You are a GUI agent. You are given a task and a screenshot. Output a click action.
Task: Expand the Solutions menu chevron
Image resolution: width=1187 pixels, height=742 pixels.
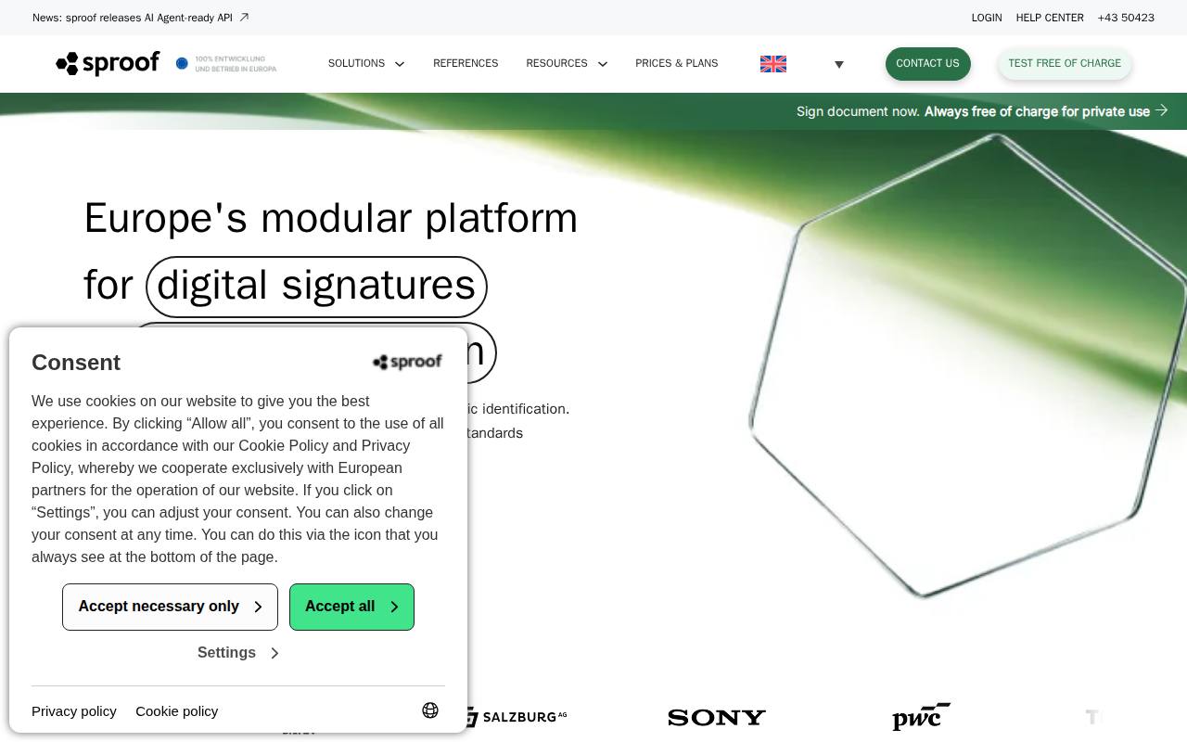coord(400,64)
